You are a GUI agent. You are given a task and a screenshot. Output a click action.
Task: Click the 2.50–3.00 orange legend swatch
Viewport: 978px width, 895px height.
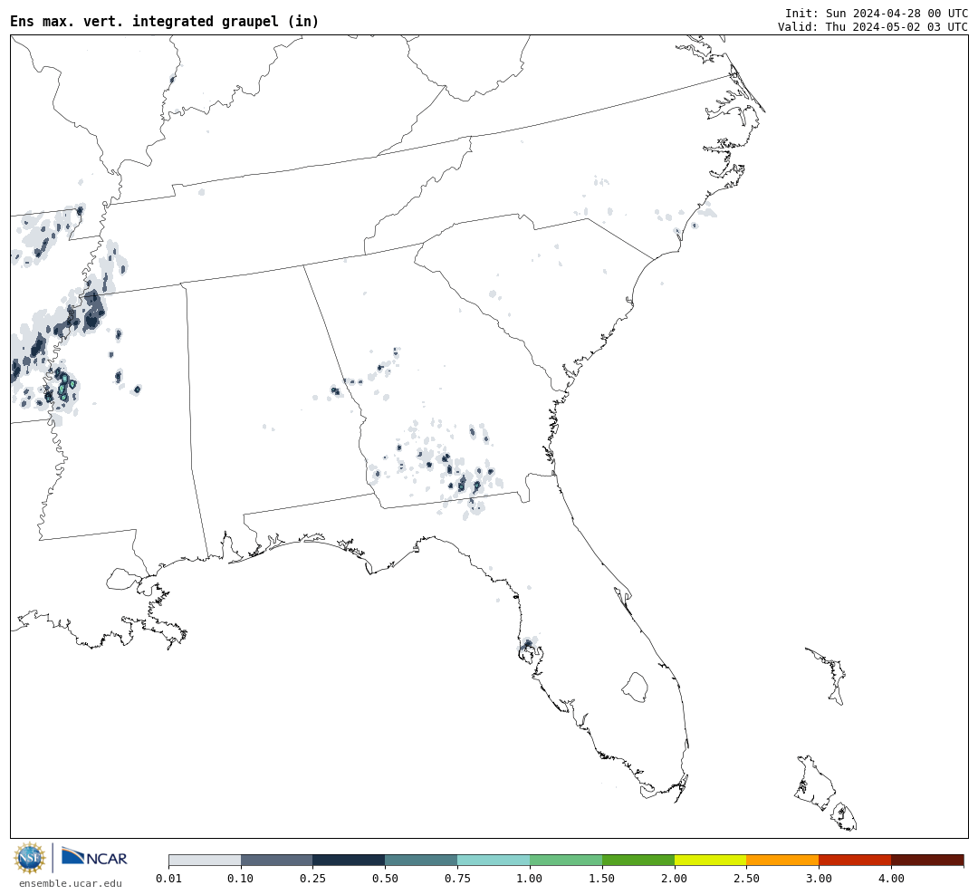[782, 860]
